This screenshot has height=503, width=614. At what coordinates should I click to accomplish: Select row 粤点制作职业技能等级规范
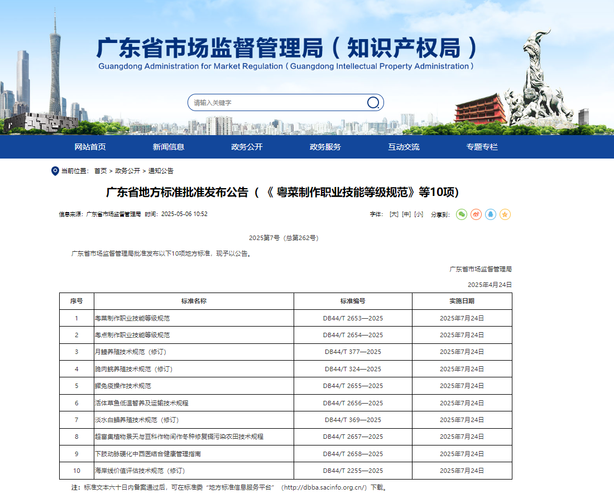pos(285,335)
